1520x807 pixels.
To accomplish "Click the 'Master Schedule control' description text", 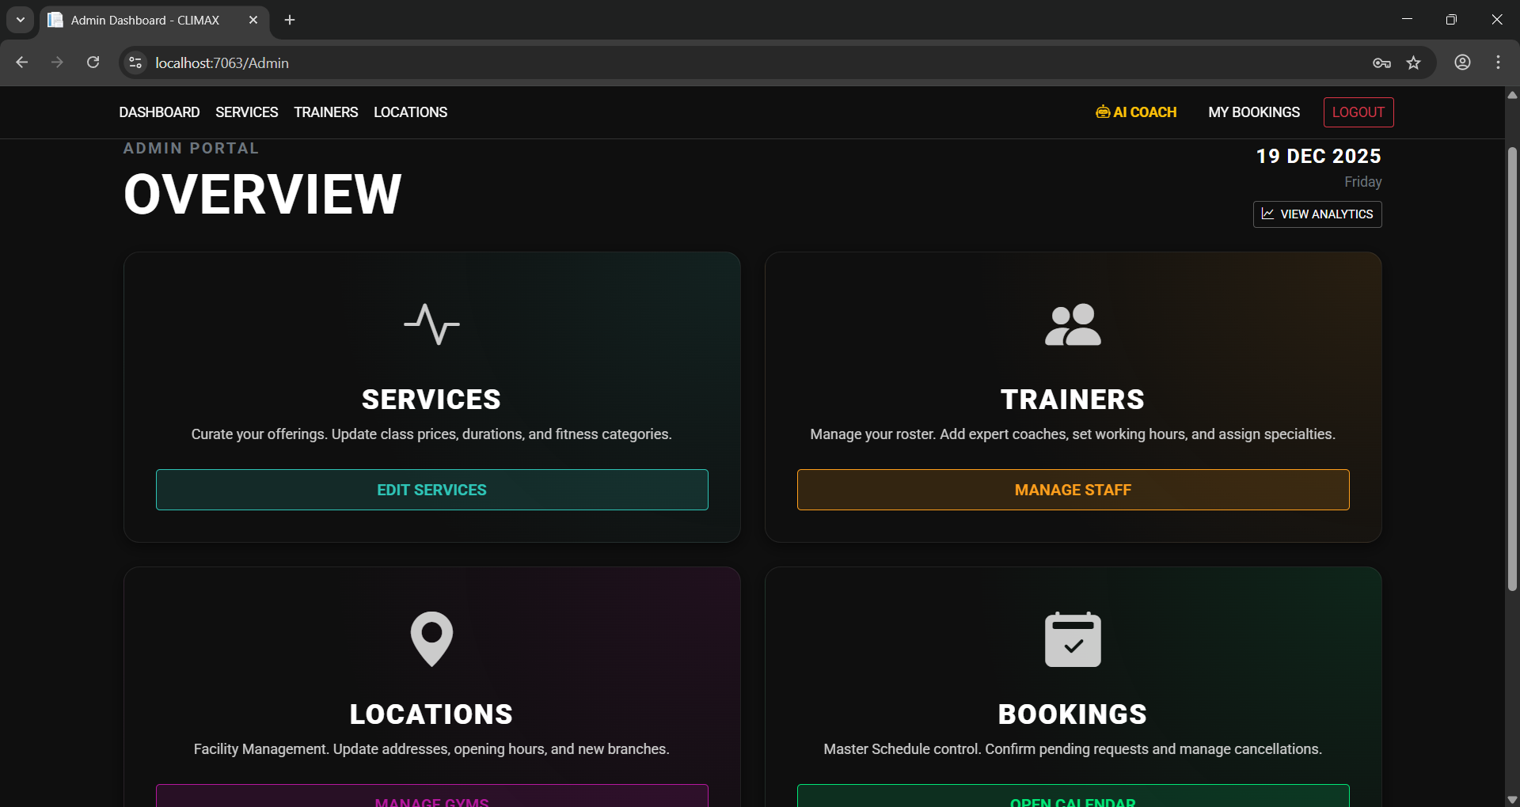I will tap(1073, 749).
